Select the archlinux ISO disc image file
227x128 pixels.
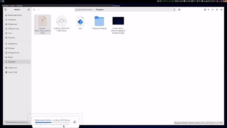61,23
